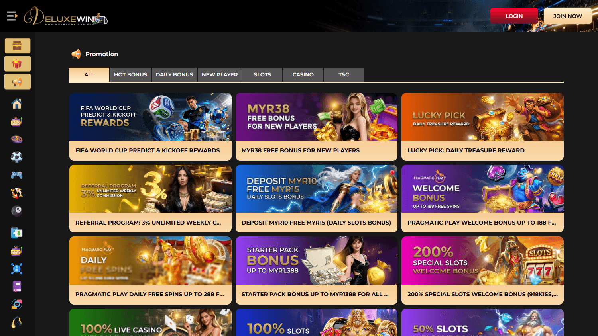This screenshot has width=598, height=336.
Task: Open the 100% Live Casino banner
Action: coord(150,322)
